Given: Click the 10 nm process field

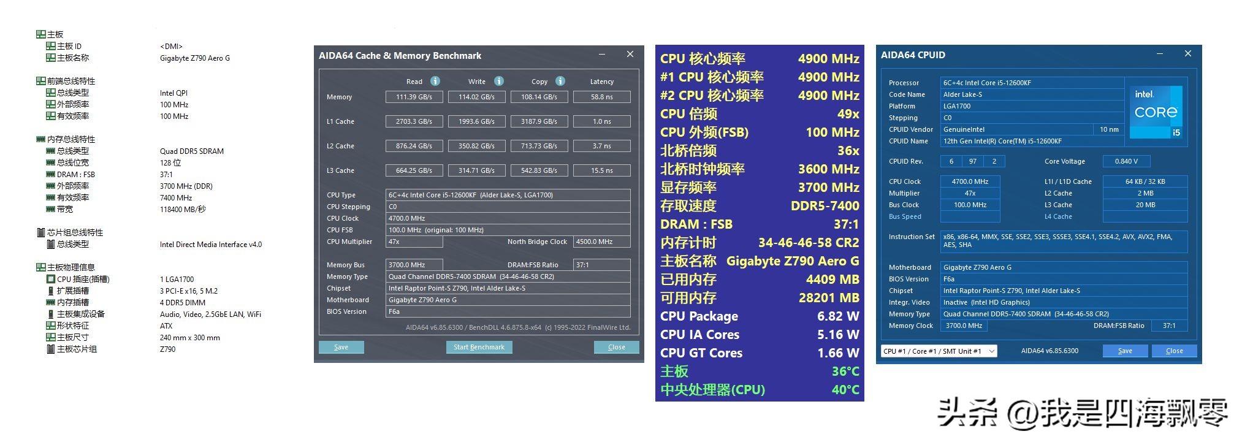Looking at the screenshot, I should point(1109,129).
